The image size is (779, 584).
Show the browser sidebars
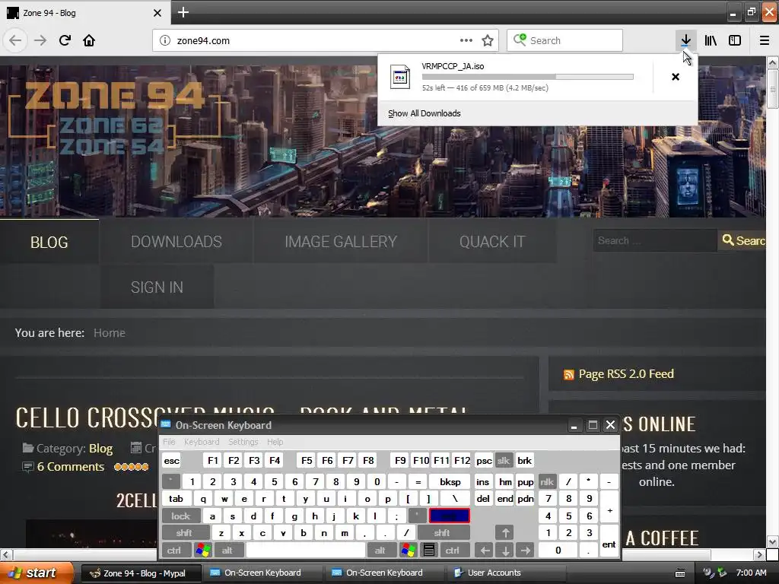coord(735,40)
